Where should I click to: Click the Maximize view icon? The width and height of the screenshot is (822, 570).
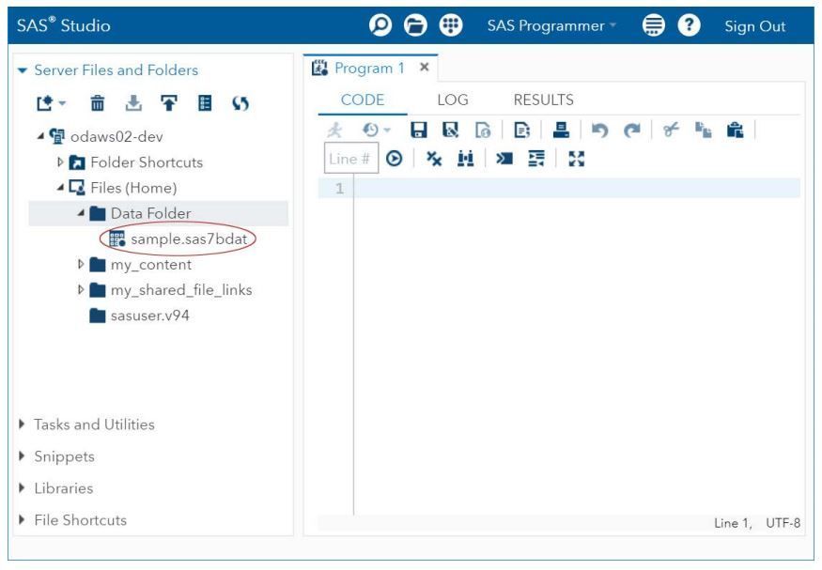pyautogui.click(x=577, y=159)
